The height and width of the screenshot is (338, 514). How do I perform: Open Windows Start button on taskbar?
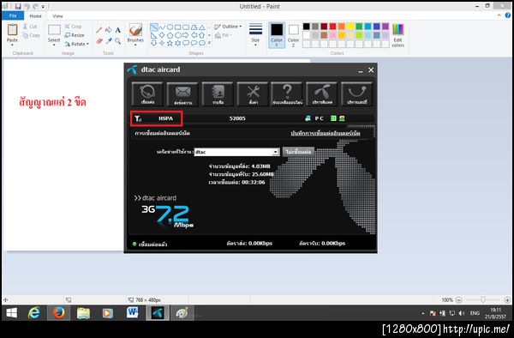11,313
